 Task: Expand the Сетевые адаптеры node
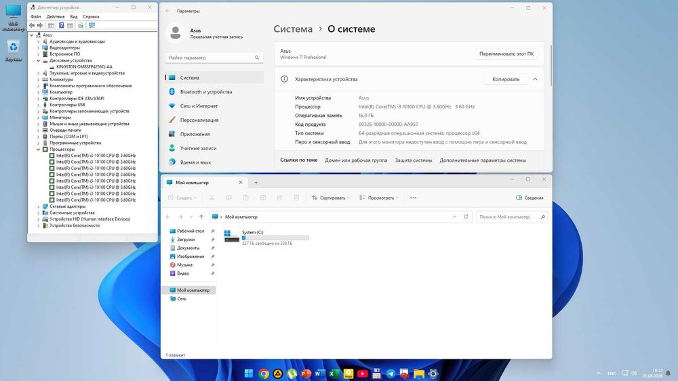[x=38, y=206]
